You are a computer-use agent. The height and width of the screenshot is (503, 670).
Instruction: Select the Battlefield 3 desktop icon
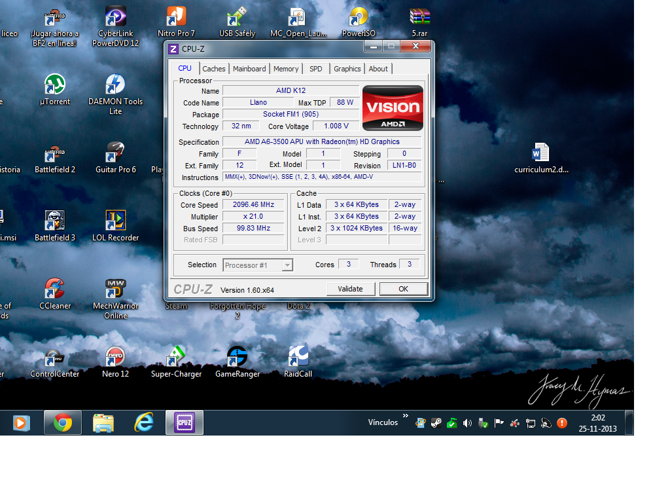coord(55,226)
